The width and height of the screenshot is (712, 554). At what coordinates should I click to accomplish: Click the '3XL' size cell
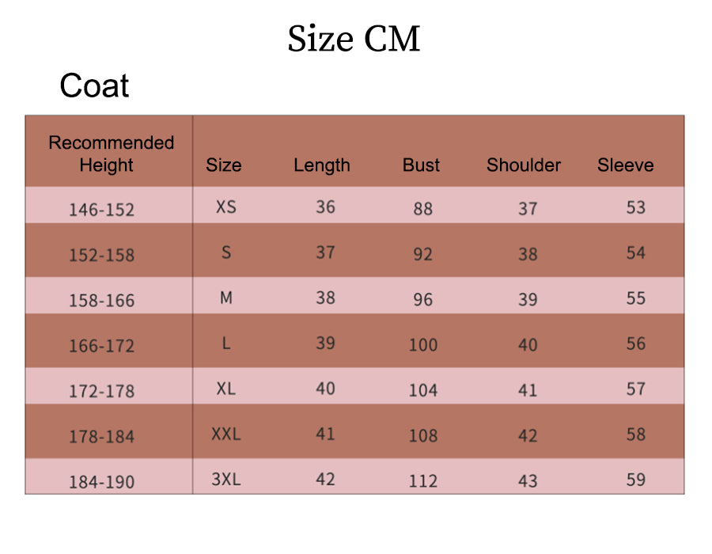tap(226, 480)
